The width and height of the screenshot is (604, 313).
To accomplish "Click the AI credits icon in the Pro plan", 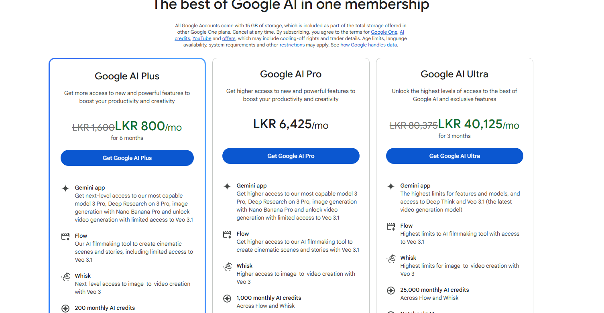I will (227, 299).
